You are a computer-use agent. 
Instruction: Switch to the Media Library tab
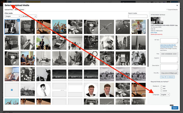[x=19, y=10]
